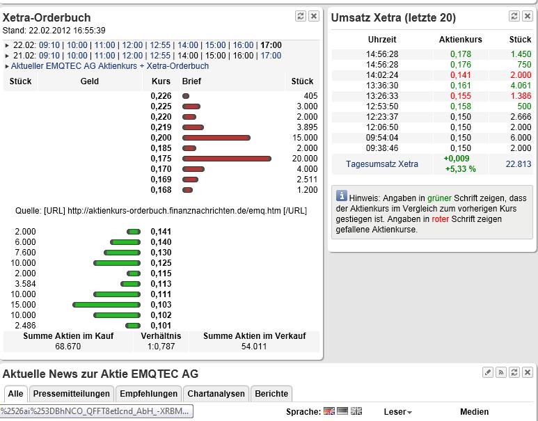538x421 pixels.
Task: Select the Brief price 0,200
Action: [x=161, y=138]
